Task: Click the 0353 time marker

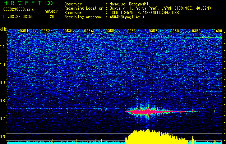Action: point(67,31)
